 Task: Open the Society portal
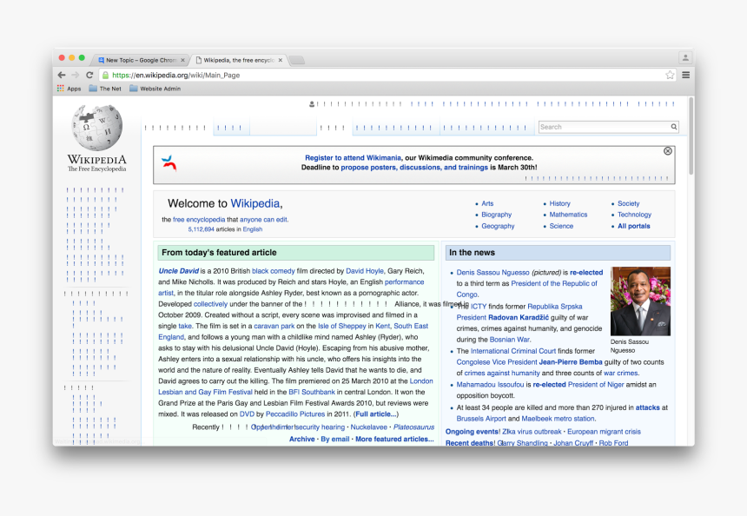[628, 203]
